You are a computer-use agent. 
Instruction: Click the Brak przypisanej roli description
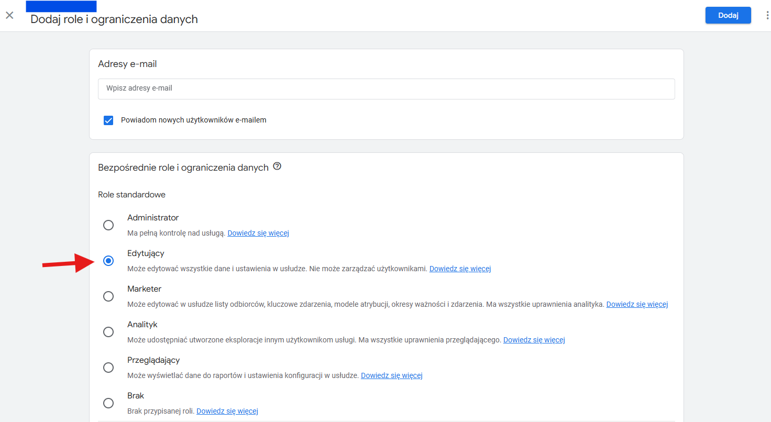(161, 411)
